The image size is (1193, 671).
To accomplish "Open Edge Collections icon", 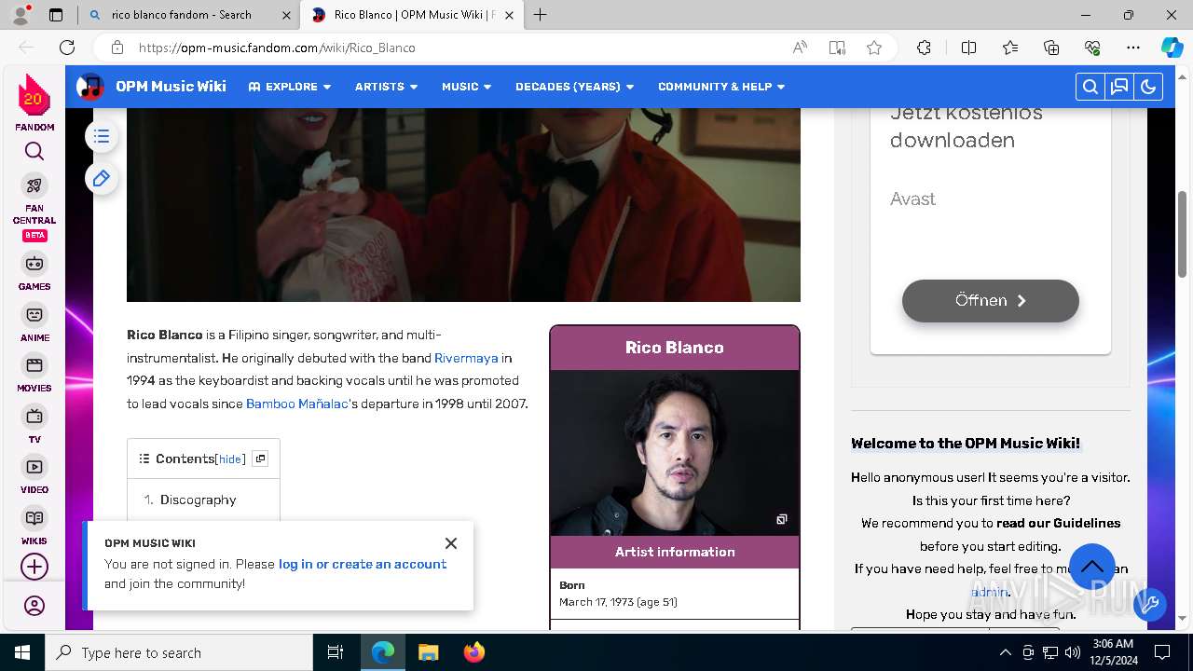I will (1051, 48).
